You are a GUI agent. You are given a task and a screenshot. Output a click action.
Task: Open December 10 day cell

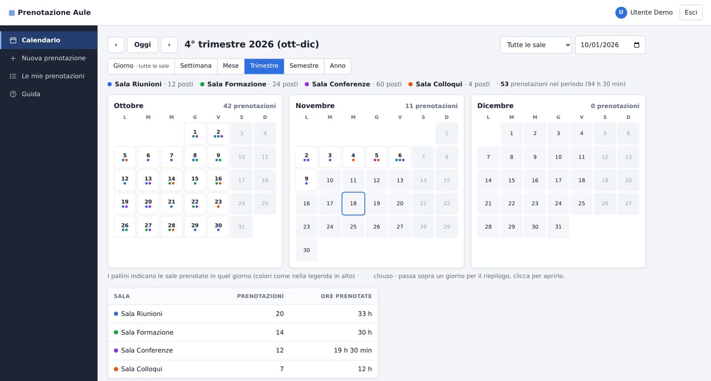click(x=558, y=157)
